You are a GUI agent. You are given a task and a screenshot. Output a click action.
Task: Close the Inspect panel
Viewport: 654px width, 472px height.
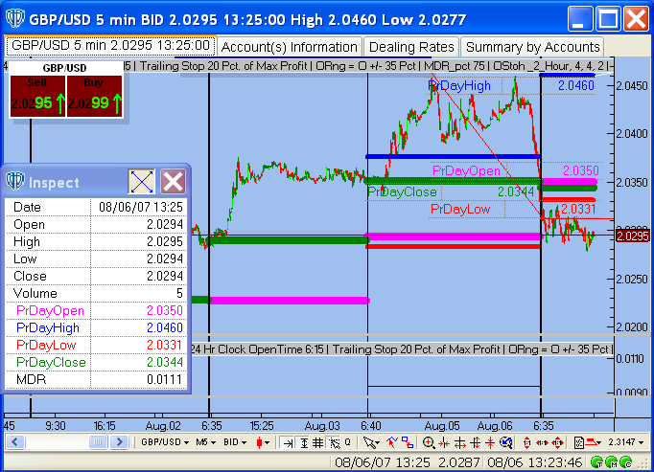tap(173, 182)
